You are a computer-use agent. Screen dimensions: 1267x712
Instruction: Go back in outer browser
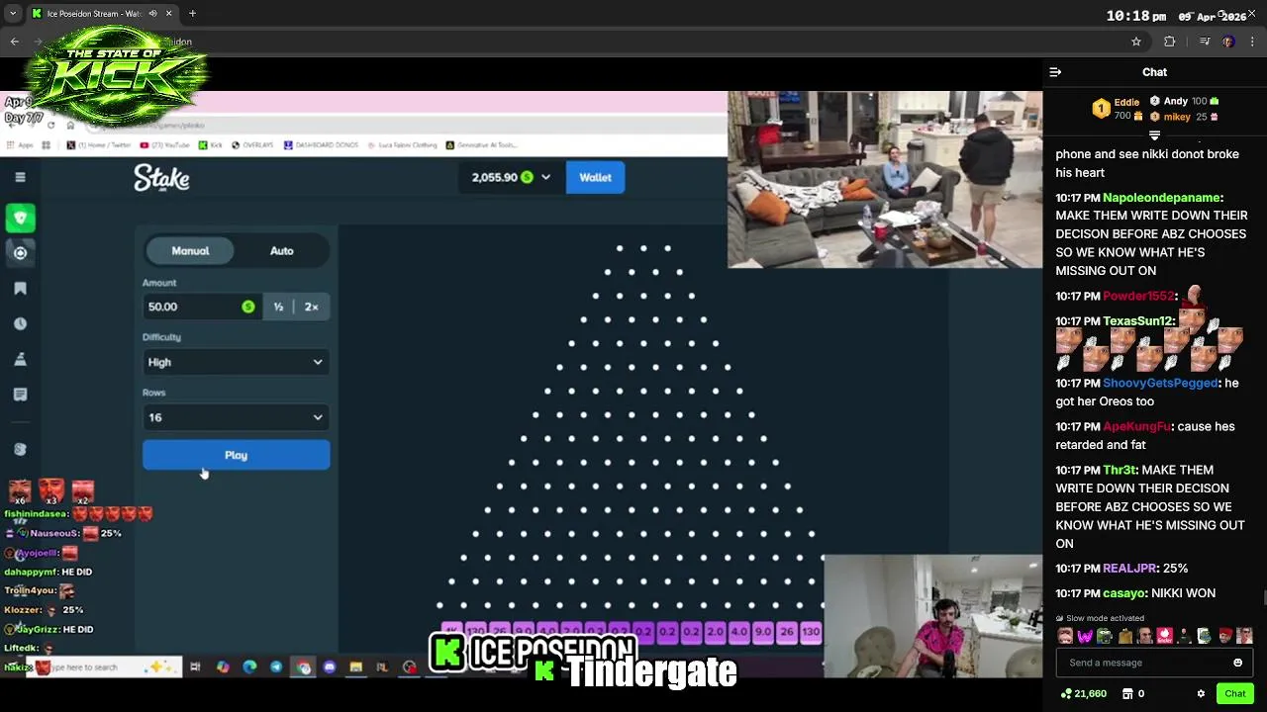coord(14,42)
